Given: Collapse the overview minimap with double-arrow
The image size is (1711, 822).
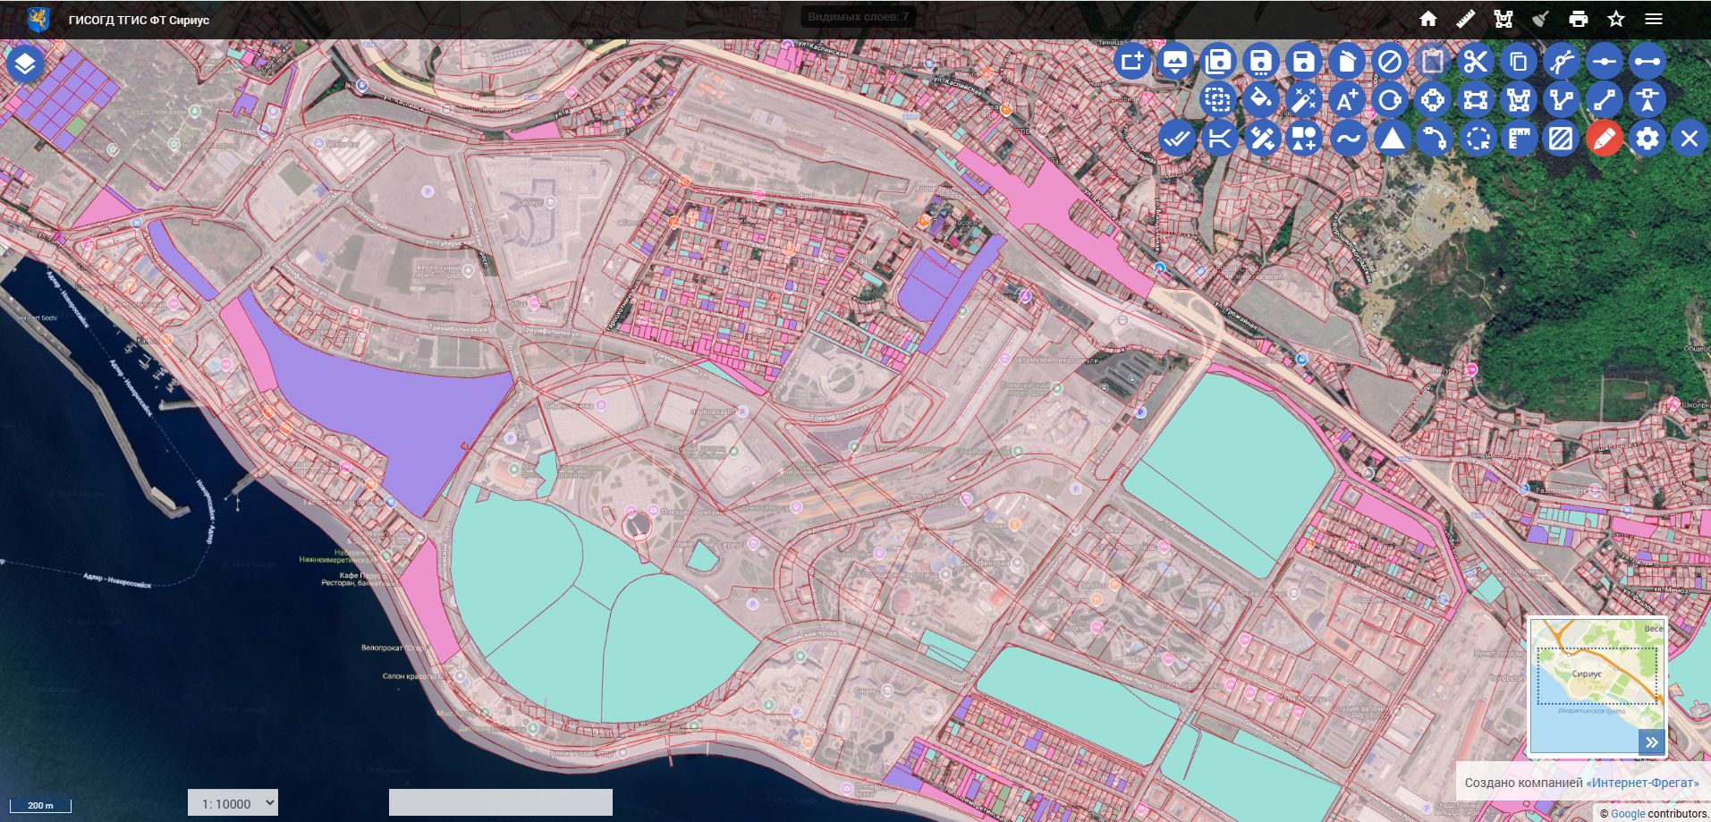Looking at the screenshot, I should (x=1651, y=741).
